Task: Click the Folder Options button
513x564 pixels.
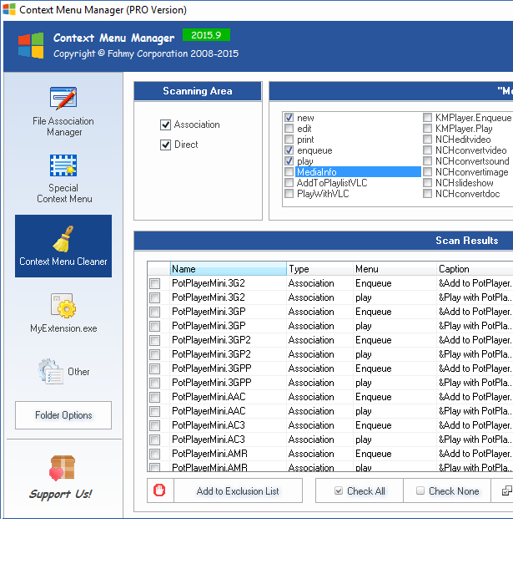Action: [63, 415]
